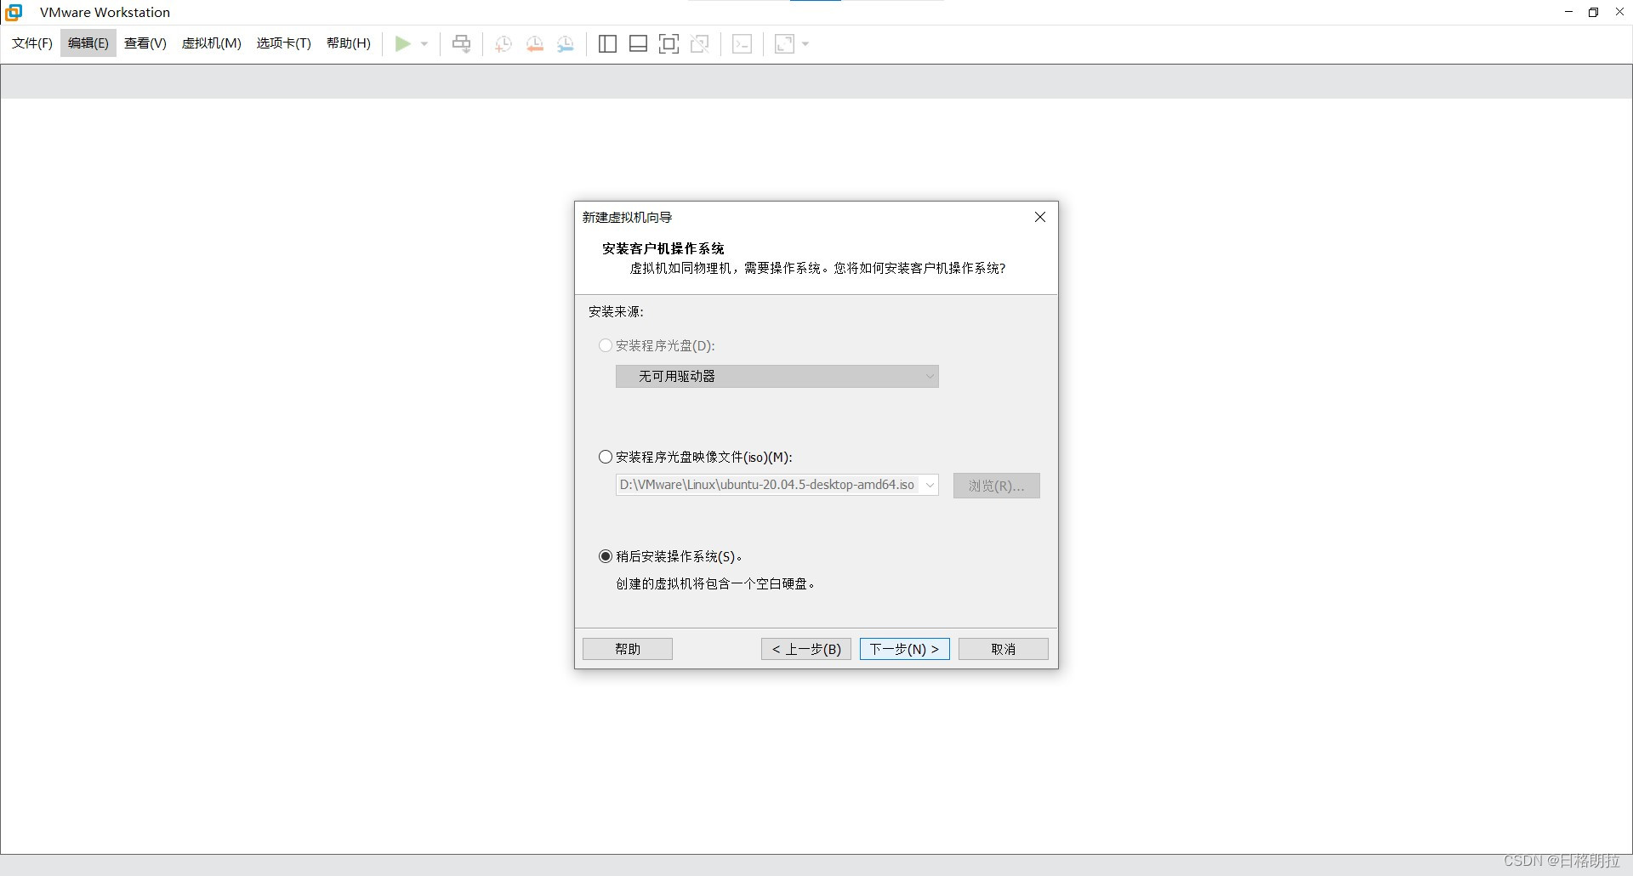1633x876 pixels.
Task: Open the 选项卡(T) menu
Action: pyautogui.click(x=284, y=43)
